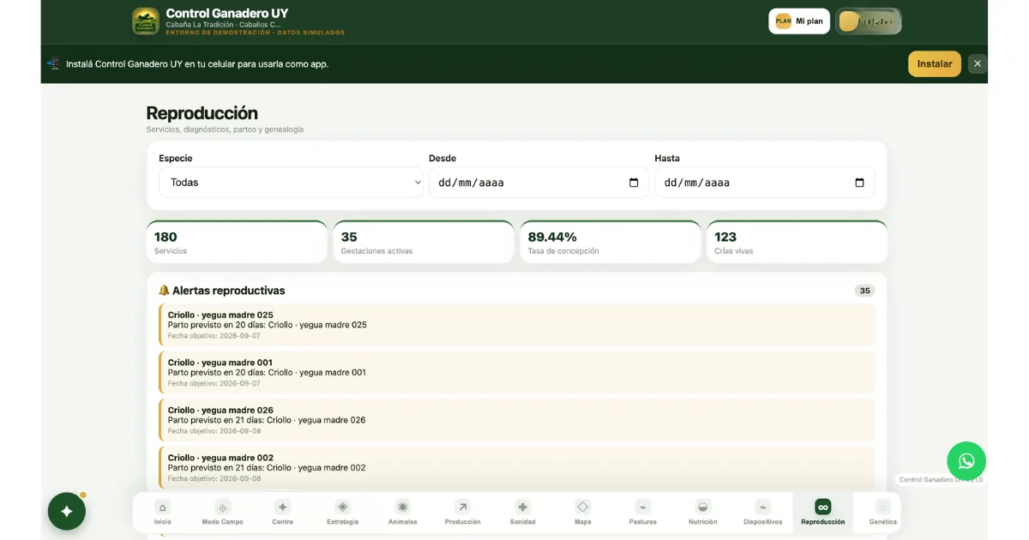Viewport: 1029px width, 540px height.
Task: Click the Control Ganadero UY logo icon
Action: point(146,21)
